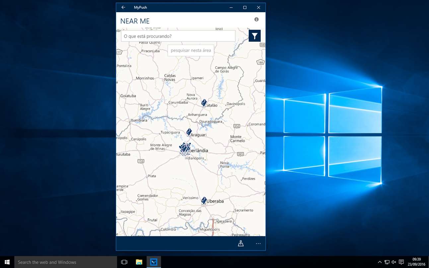Click the 'Monte Alegre de Minas' map label
This screenshot has width=429, height=268.
point(161,147)
